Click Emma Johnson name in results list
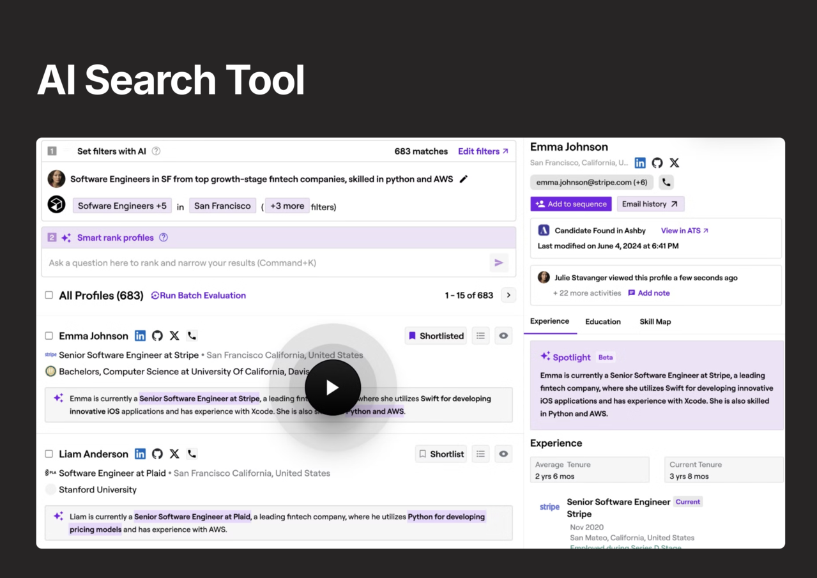 [93, 336]
